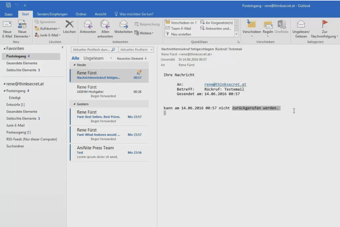Switch to the Senden/Empfangen tab

[x=52, y=14]
